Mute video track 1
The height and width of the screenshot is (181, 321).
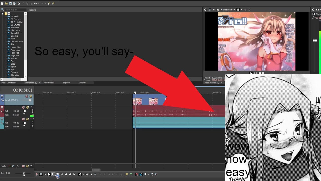27,96
